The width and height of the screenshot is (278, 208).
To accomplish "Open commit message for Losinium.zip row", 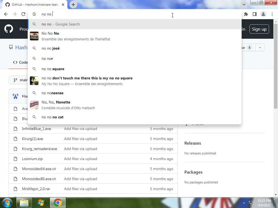I will 80,159.
